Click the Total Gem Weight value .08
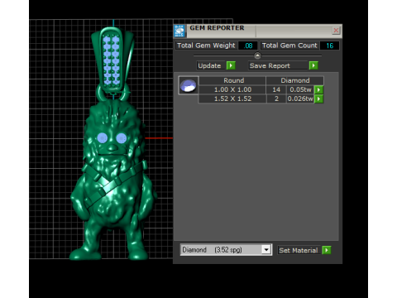 point(248,46)
